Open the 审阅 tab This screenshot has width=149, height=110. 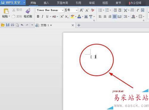(x=92, y=3)
